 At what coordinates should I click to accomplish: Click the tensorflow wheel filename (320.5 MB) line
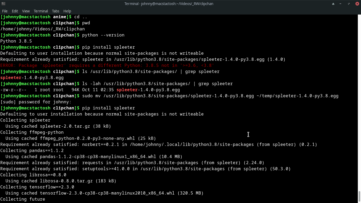tap(105, 193)
